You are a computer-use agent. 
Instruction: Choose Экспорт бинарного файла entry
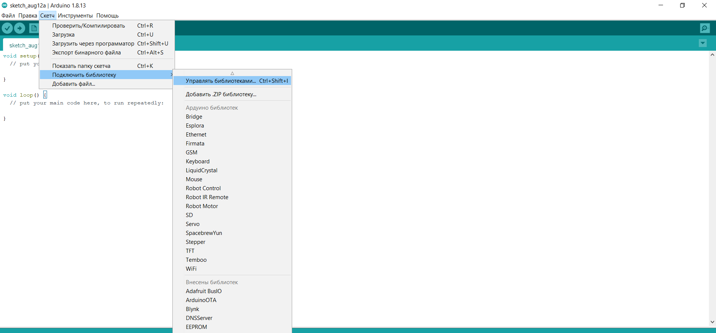(107, 53)
